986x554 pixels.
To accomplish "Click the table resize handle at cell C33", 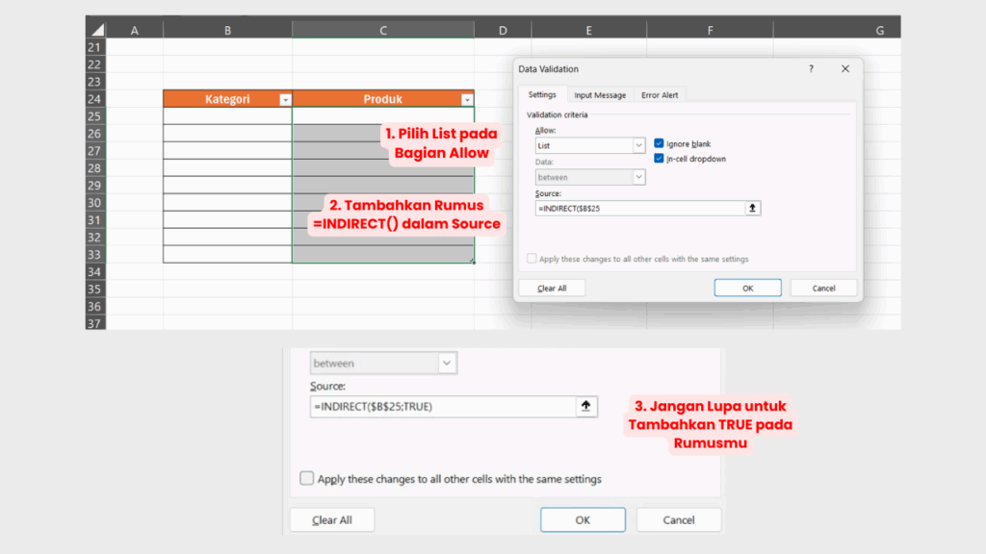I will click(472, 261).
